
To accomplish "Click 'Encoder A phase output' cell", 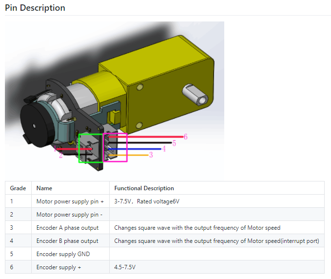I will point(70,227).
